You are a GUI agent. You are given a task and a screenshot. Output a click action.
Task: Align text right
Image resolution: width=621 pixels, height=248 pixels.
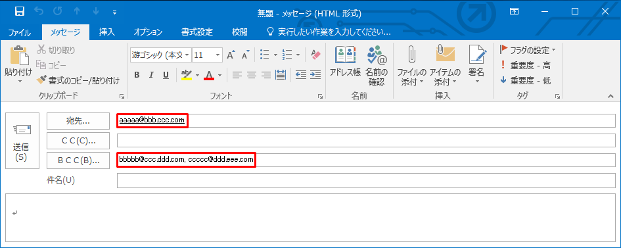click(266, 75)
